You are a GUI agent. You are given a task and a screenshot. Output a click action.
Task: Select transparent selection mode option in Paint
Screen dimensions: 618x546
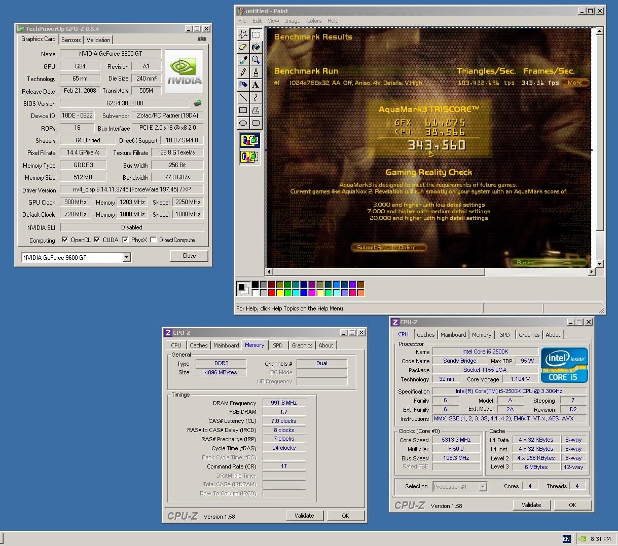click(x=249, y=157)
